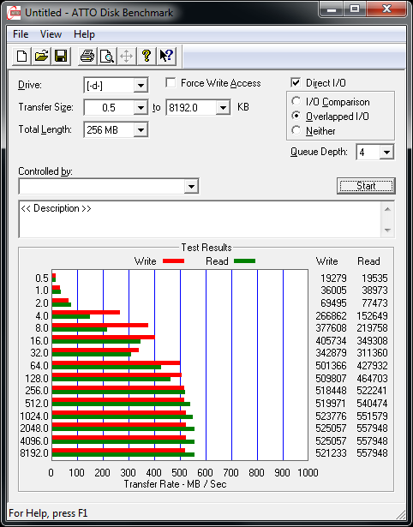Click the 1024.0 row label in chart
This screenshot has width=413, height=527.
pos(34,416)
